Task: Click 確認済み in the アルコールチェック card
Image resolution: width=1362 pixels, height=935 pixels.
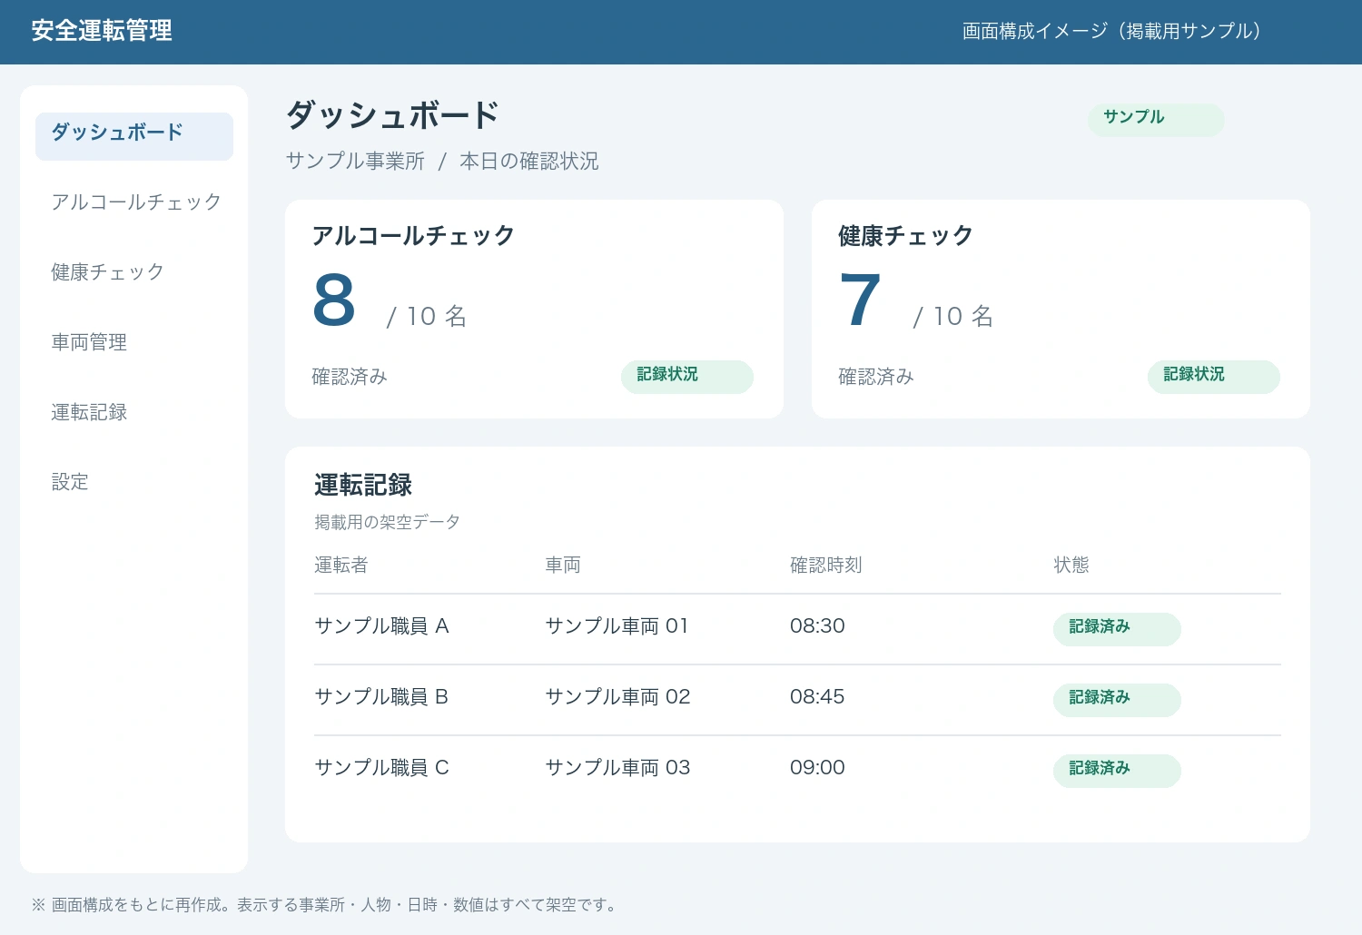Action: (350, 377)
